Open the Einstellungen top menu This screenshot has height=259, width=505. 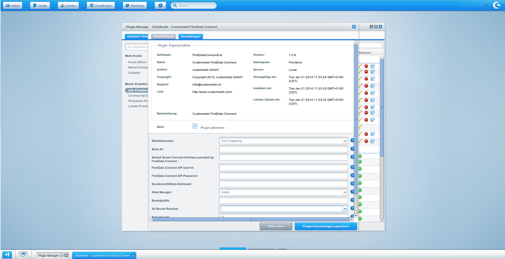pyautogui.click(x=101, y=6)
